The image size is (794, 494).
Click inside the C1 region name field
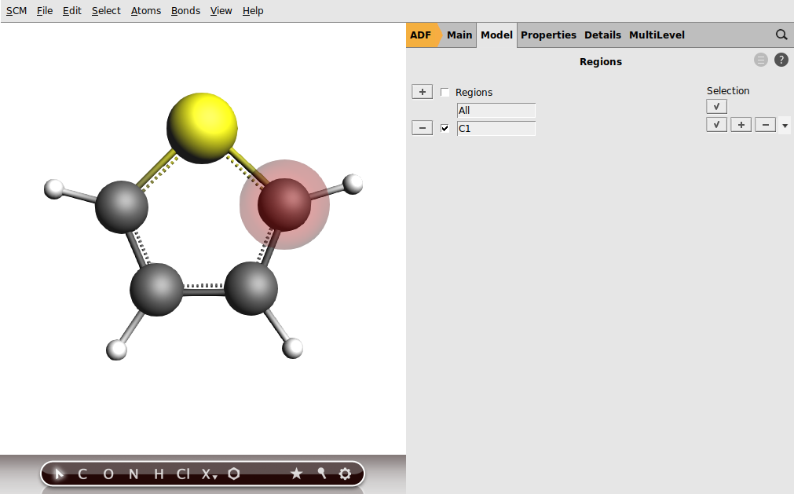click(x=495, y=128)
